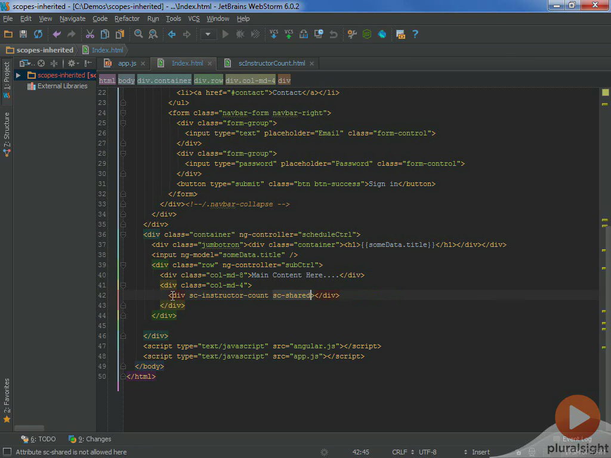Click the Collapse All icon in Project panel

[x=54, y=63]
